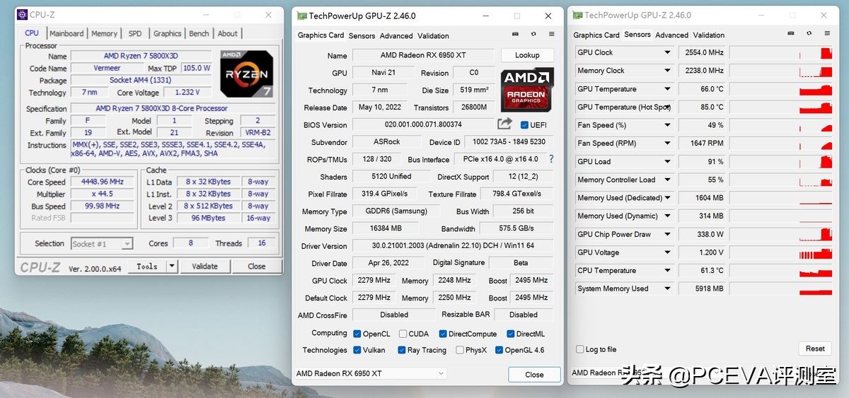The height and width of the screenshot is (398, 849).
Task: Switch to the Memory tab in CPU-Z
Action: pyautogui.click(x=104, y=33)
